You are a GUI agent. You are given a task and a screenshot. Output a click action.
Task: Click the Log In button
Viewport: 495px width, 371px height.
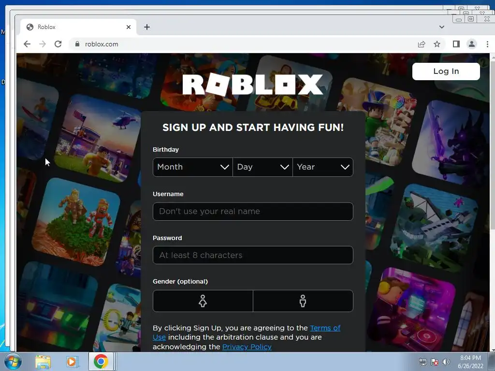pos(446,71)
